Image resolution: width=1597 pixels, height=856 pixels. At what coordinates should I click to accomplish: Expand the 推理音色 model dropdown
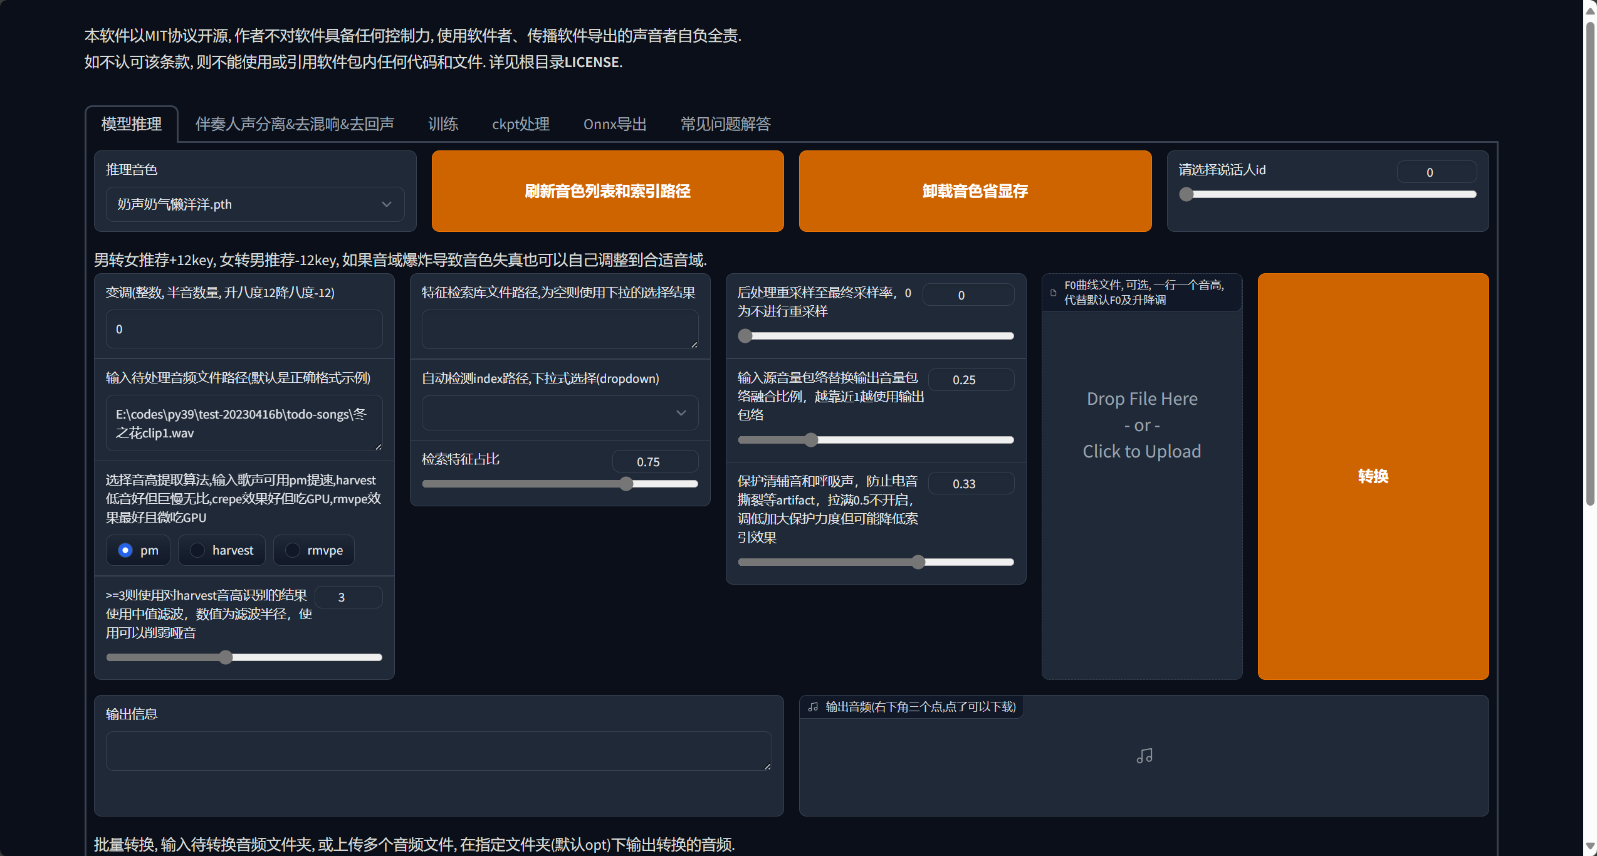pyautogui.click(x=255, y=204)
